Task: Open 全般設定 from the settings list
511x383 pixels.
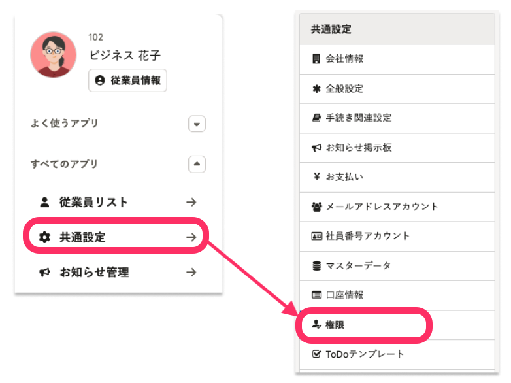Action: coord(344,88)
